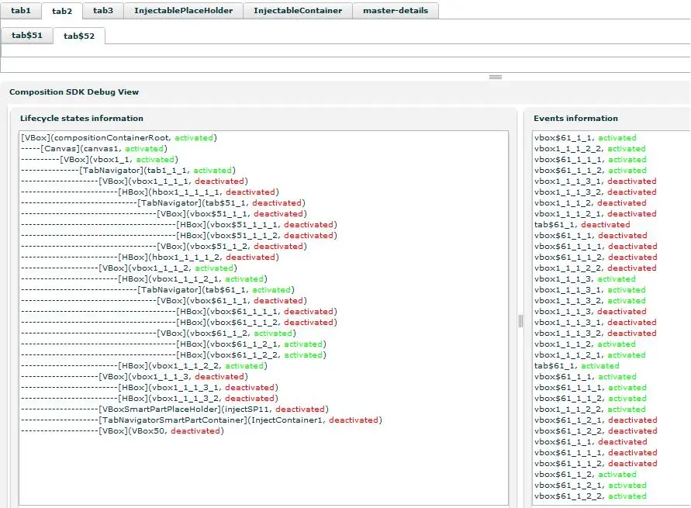The height and width of the screenshot is (508, 691).
Task: Select the VBoxSmartPartPlaceHolder injectSP11 row
Action: [213, 410]
